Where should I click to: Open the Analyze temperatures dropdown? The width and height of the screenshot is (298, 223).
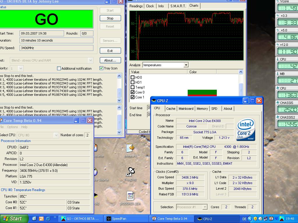tap(186, 65)
